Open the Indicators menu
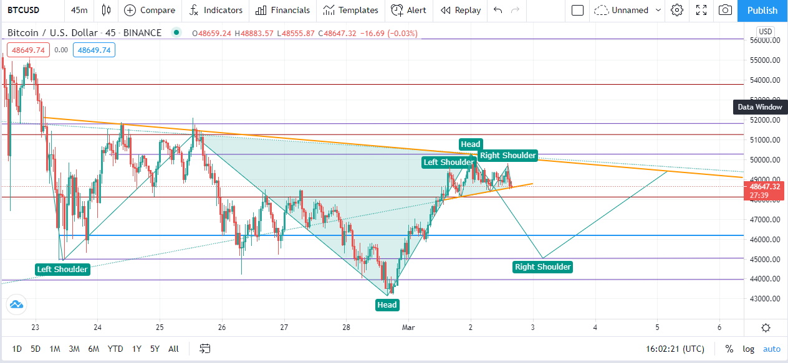The image size is (788, 363). 216,10
